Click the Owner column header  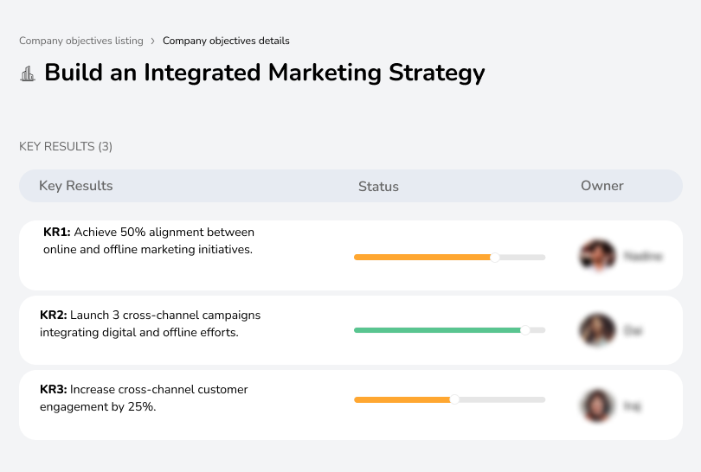click(601, 186)
